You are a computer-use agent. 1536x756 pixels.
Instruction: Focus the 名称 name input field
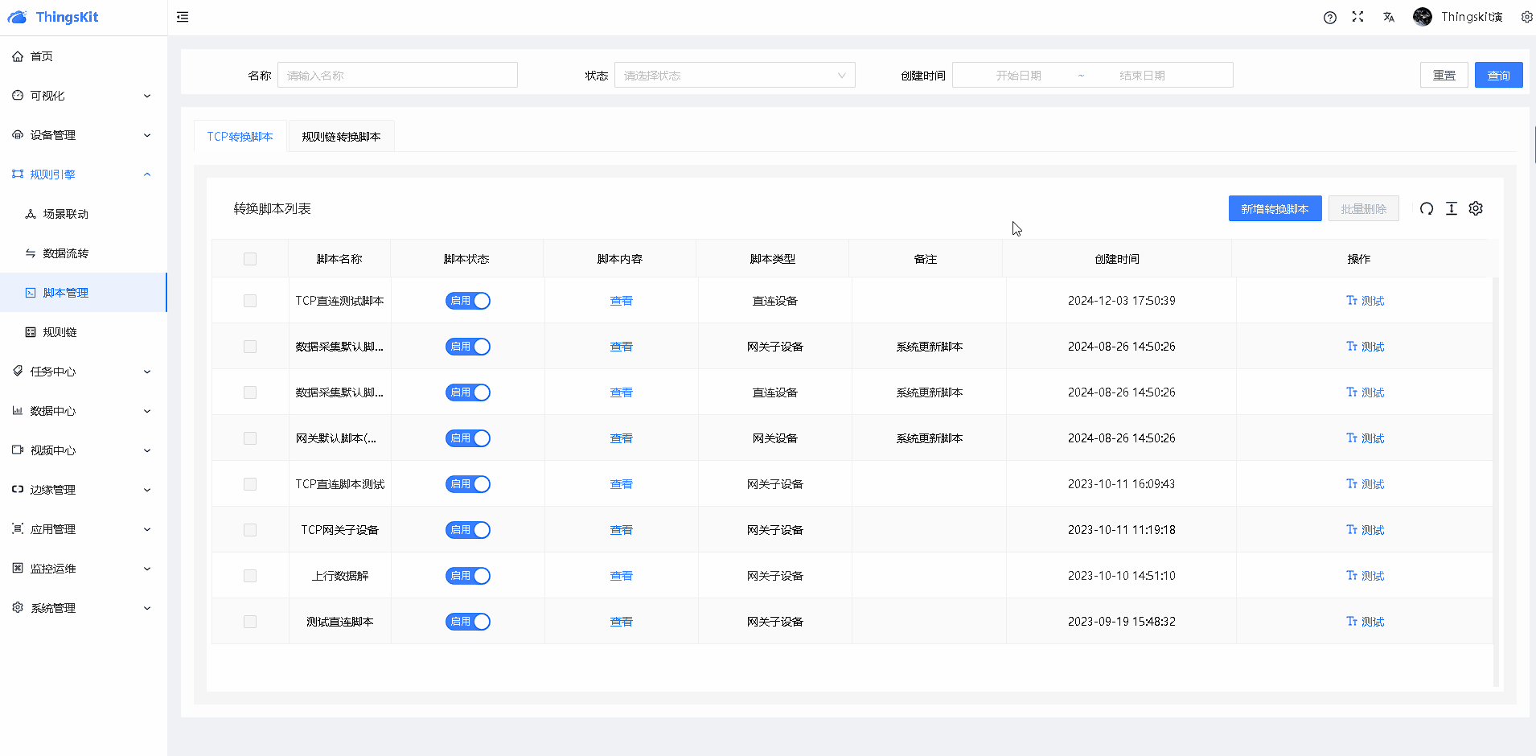pos(397,76)
